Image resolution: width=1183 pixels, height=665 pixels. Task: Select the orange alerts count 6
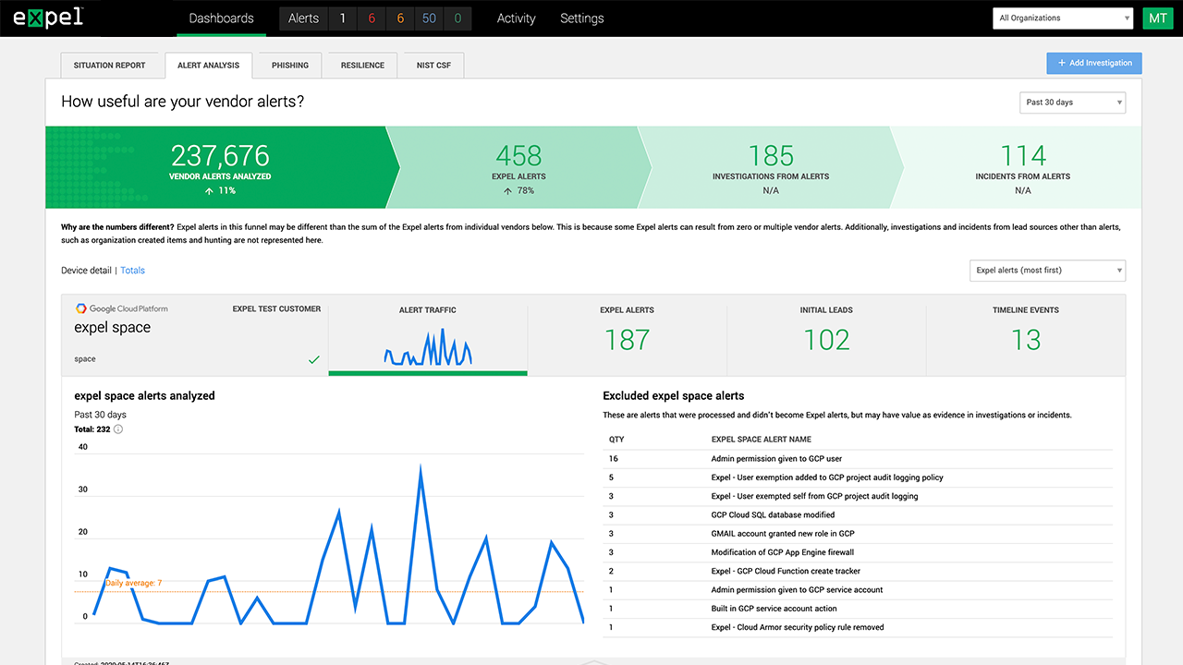[x=400, y=18]
